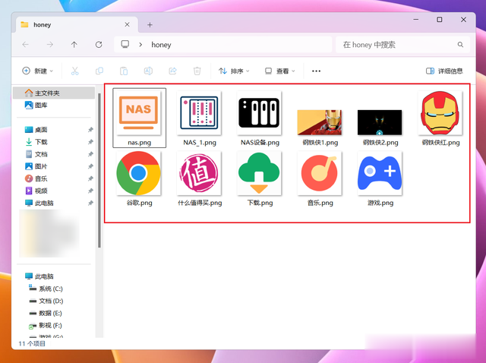Open 文档 Documents quick access

54,154
